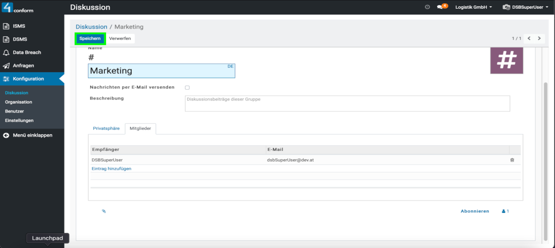Click the clock activities icon

click(427, 7)
